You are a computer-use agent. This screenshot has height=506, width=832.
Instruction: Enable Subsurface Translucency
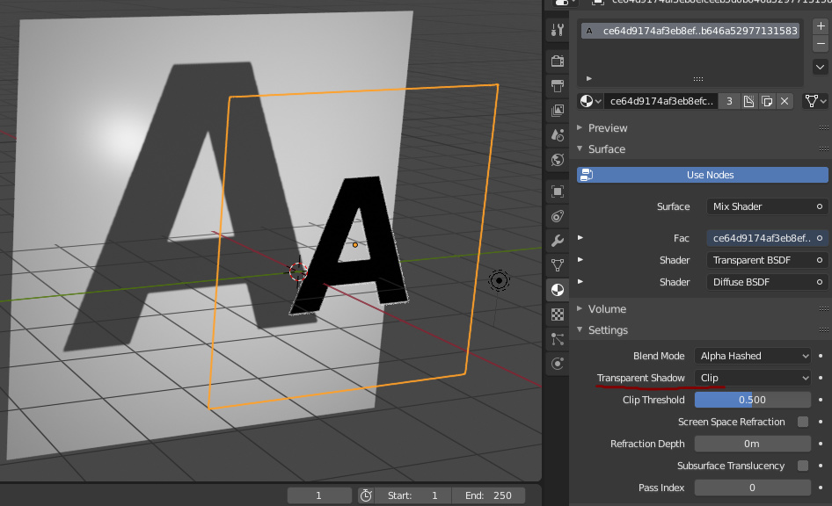(x=802, y=466)
